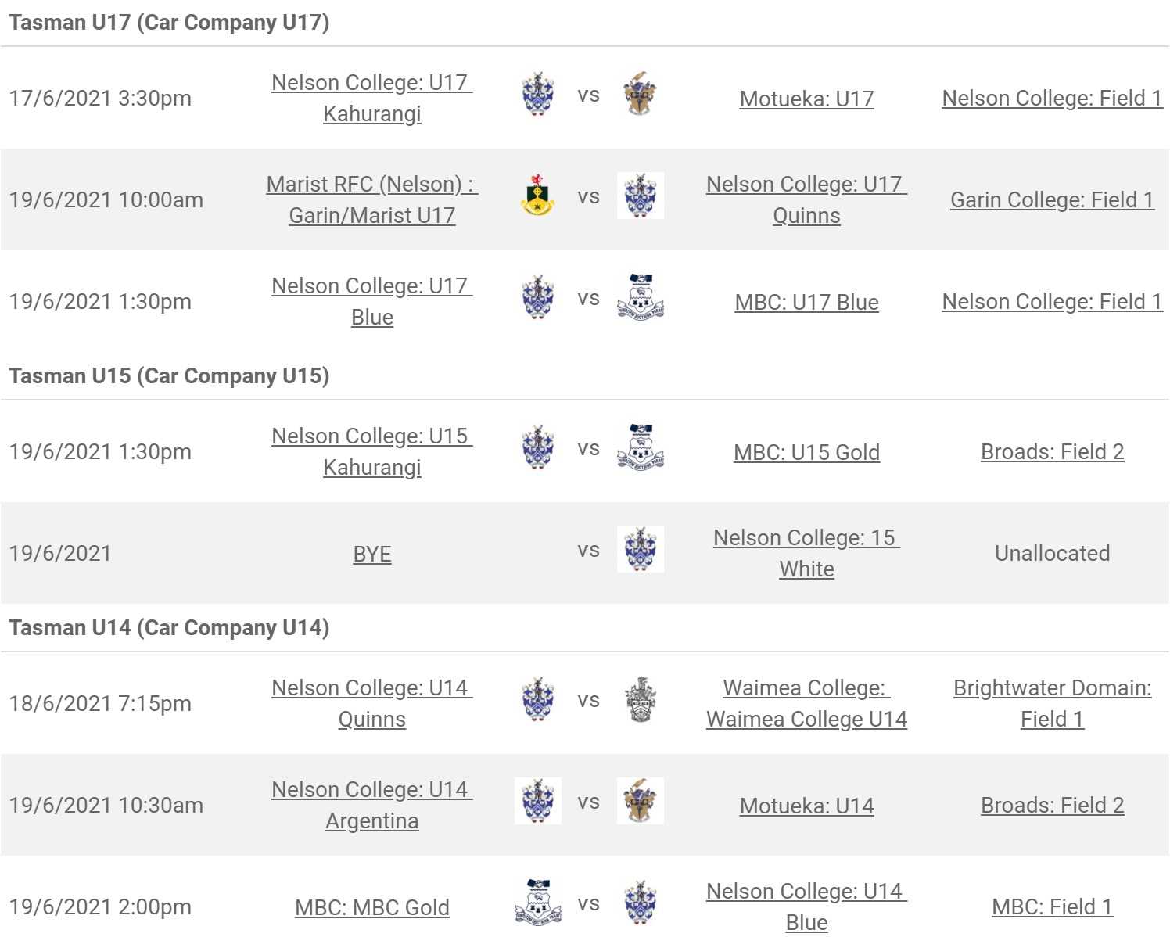Screen dimensions: 1170x937
Task: Click MBC crest beside MBC Gold
Action: point(537,903)
